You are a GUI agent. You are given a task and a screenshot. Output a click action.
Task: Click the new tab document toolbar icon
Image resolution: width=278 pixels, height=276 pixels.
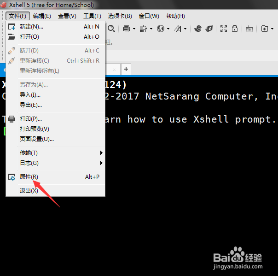(x=265, y=29)
